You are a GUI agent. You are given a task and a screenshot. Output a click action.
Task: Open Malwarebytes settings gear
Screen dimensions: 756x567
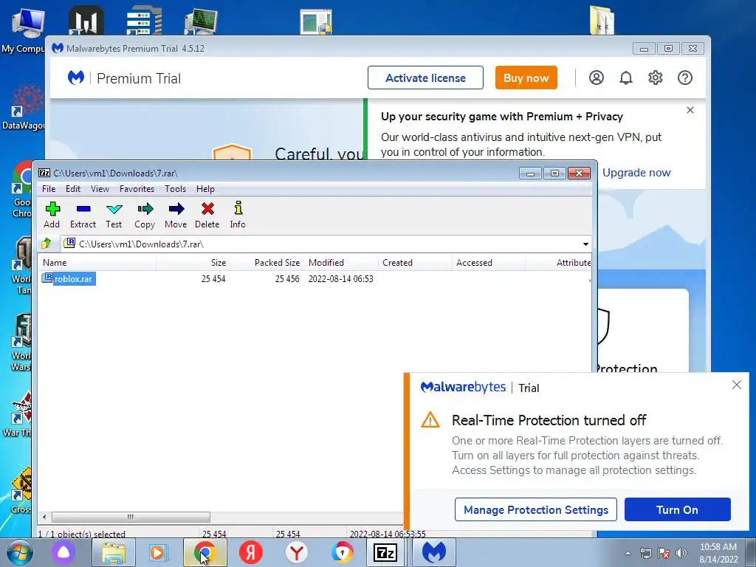(656, 78)
